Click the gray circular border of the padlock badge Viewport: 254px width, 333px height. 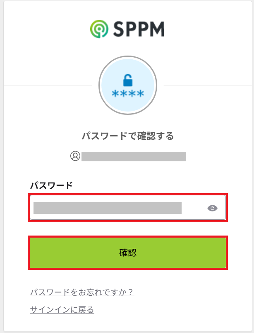click(100, 85)
